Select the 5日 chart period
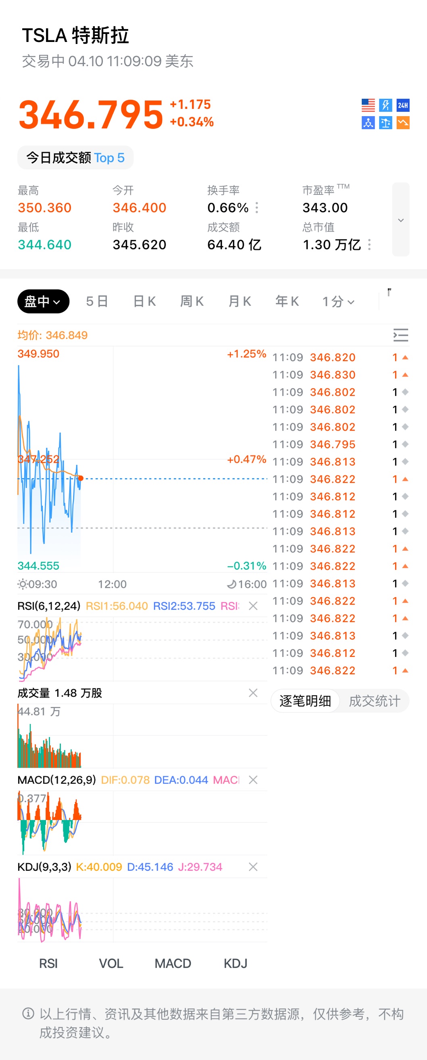This screenshot has width=427, height=1060. (97, 302)
